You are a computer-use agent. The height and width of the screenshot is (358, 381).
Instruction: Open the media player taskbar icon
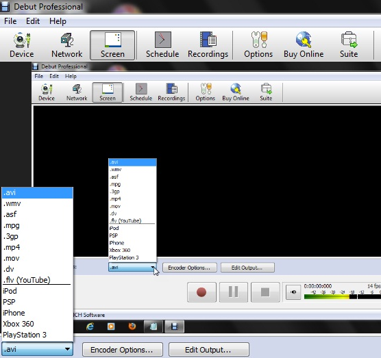click(111, 327)
